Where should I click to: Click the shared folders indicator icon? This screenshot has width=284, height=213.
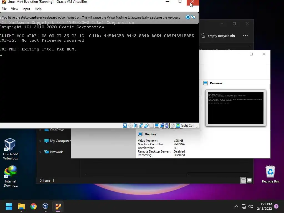coord(152,126)
